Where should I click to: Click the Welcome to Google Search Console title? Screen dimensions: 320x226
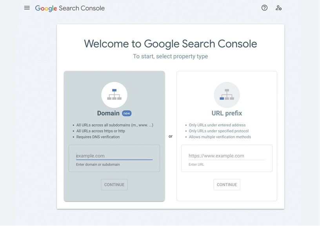(171, 43)
